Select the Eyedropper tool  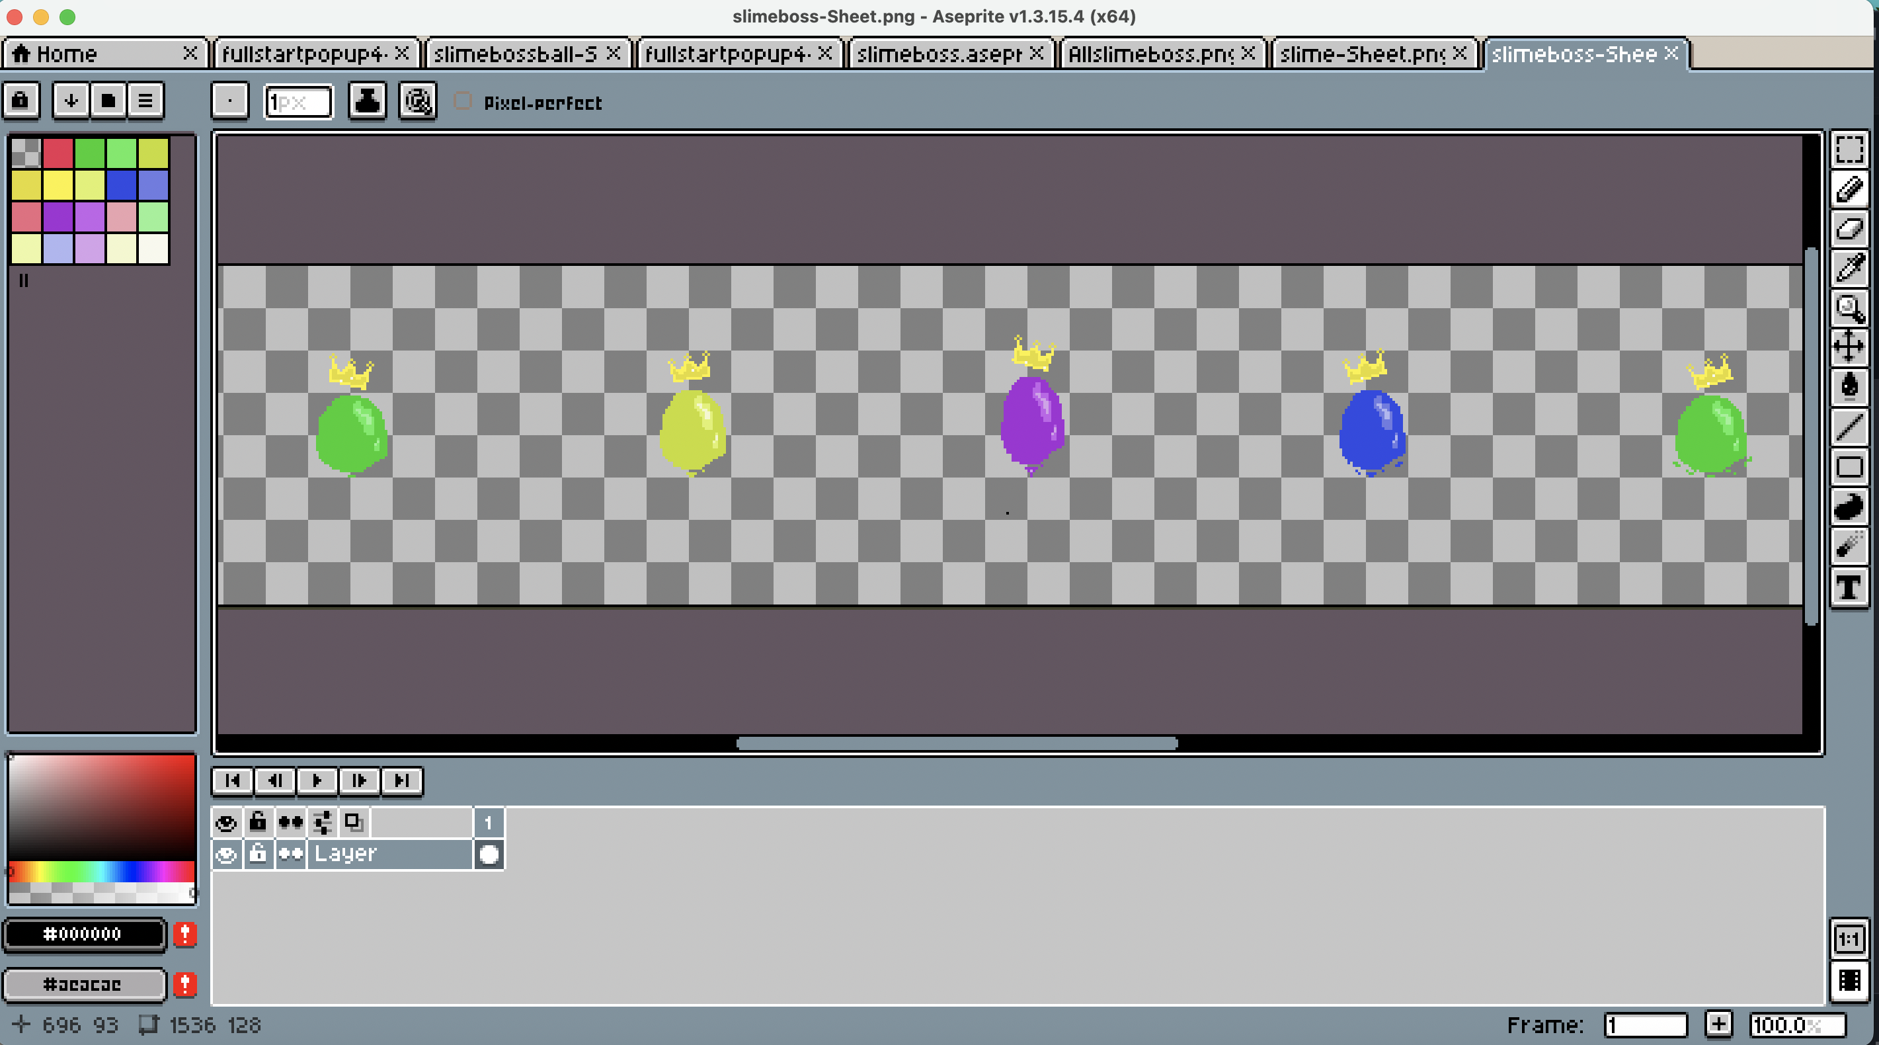point(1849,268)
